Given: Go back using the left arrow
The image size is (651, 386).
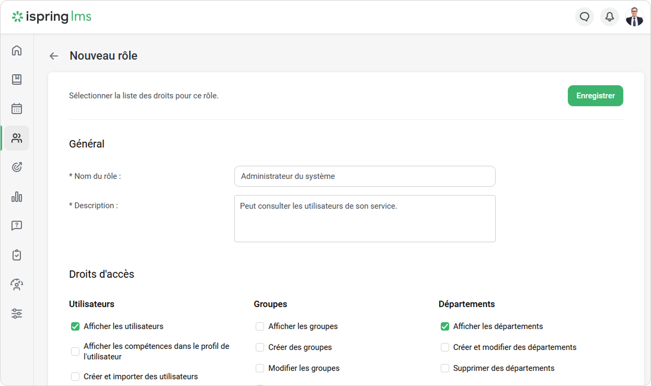Looking at the screenshot, I should point(54,56).
